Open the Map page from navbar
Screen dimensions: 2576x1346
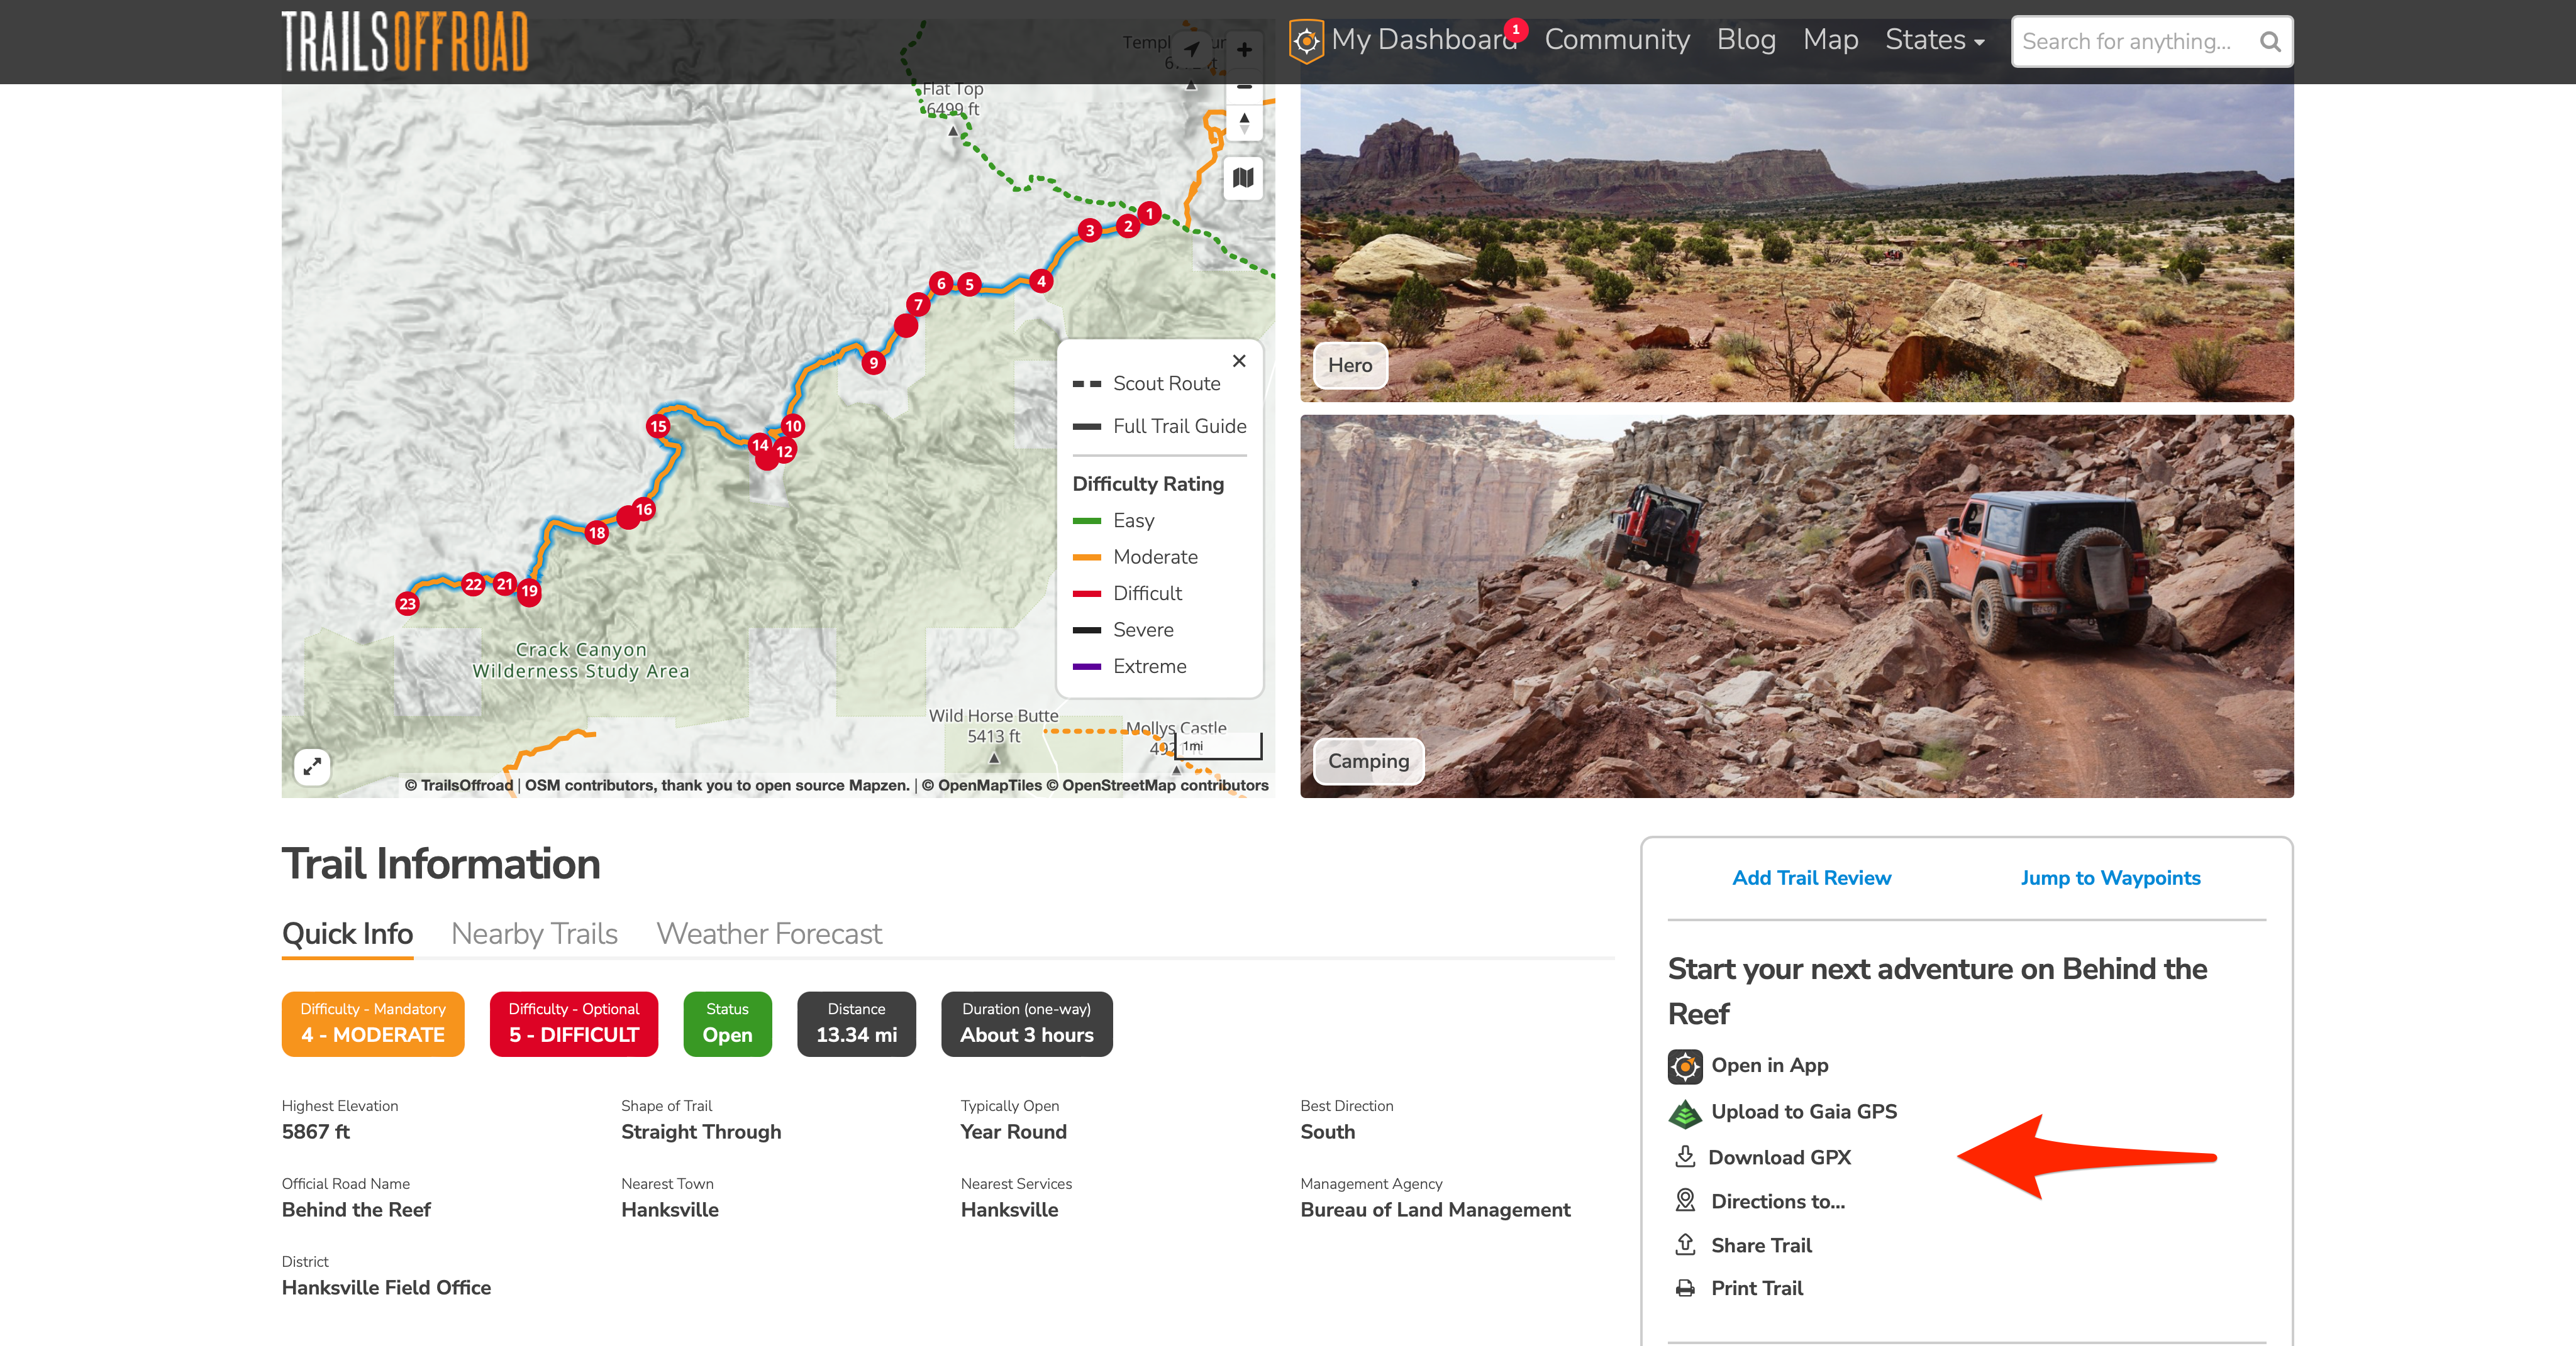click(1830, 40)
